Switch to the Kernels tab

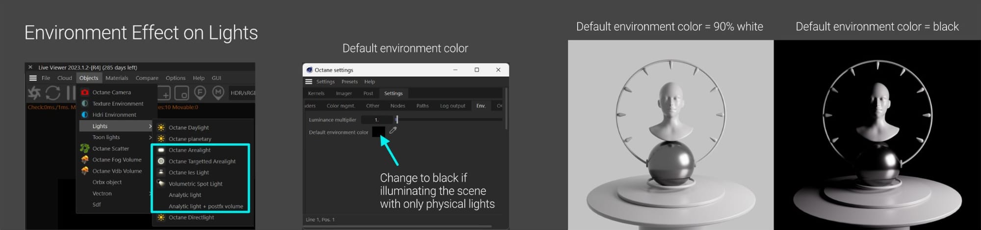click(x=316, y=93)
